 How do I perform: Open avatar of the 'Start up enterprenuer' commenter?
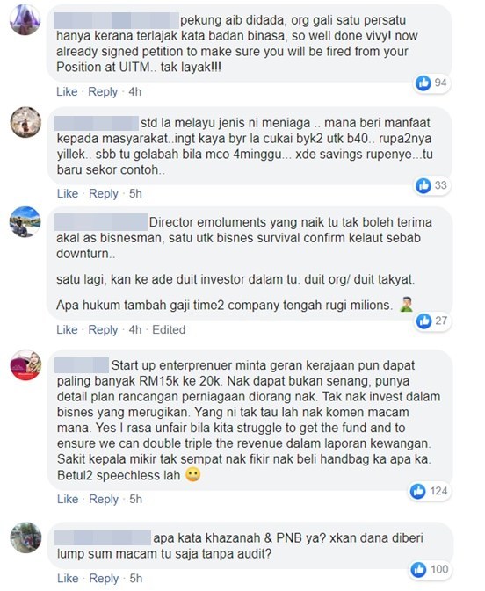coord(25,364)
